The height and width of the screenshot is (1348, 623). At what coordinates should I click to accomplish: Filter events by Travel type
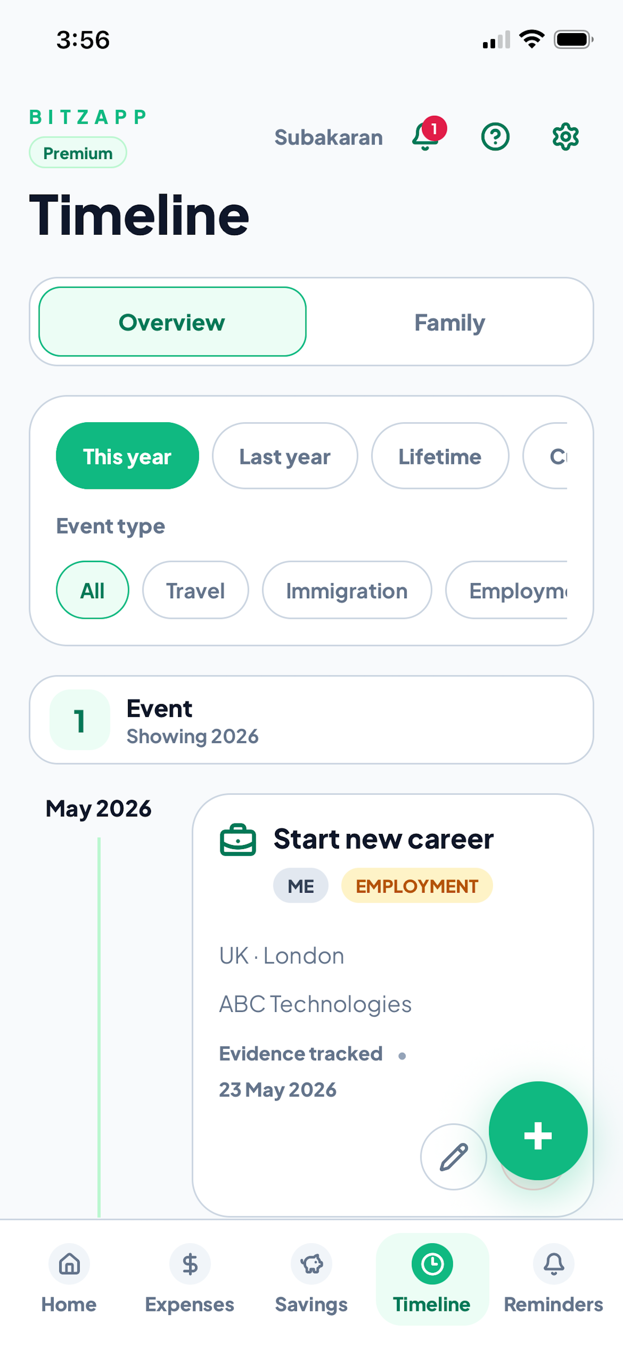tap(195, 590)
